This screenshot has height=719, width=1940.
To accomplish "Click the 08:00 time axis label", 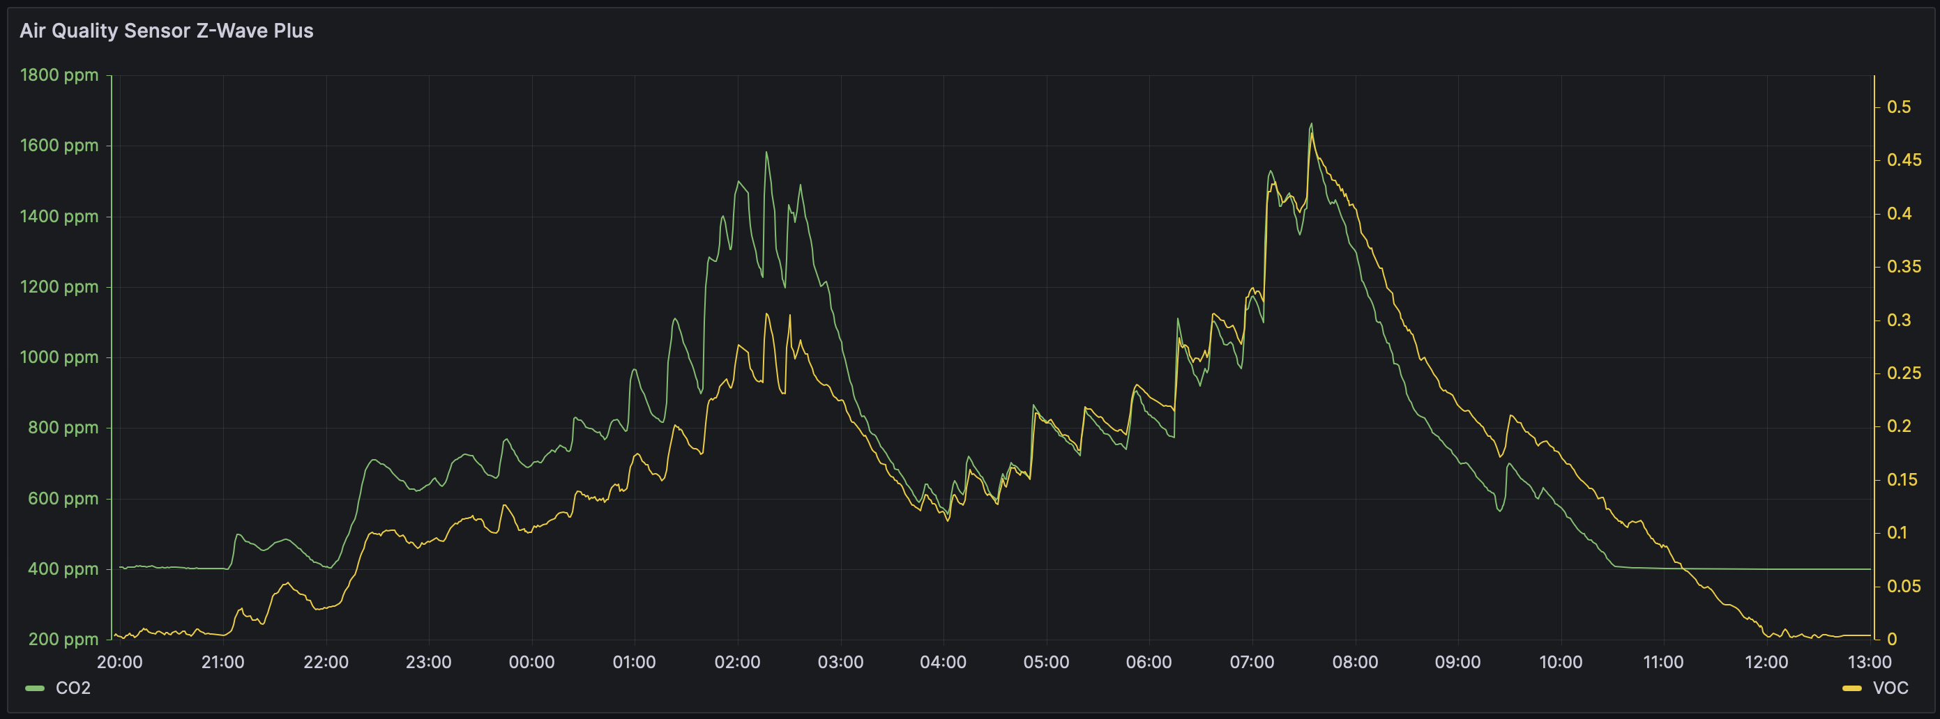I will tap(1355, 663).
